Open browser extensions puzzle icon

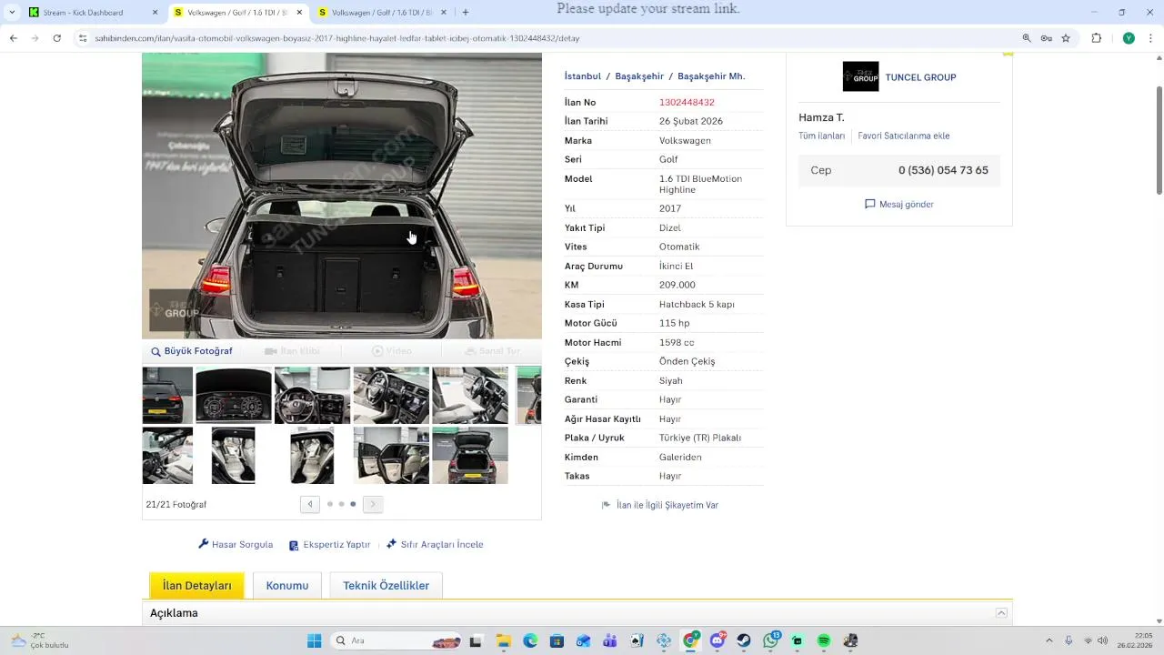click(1096, 38)
